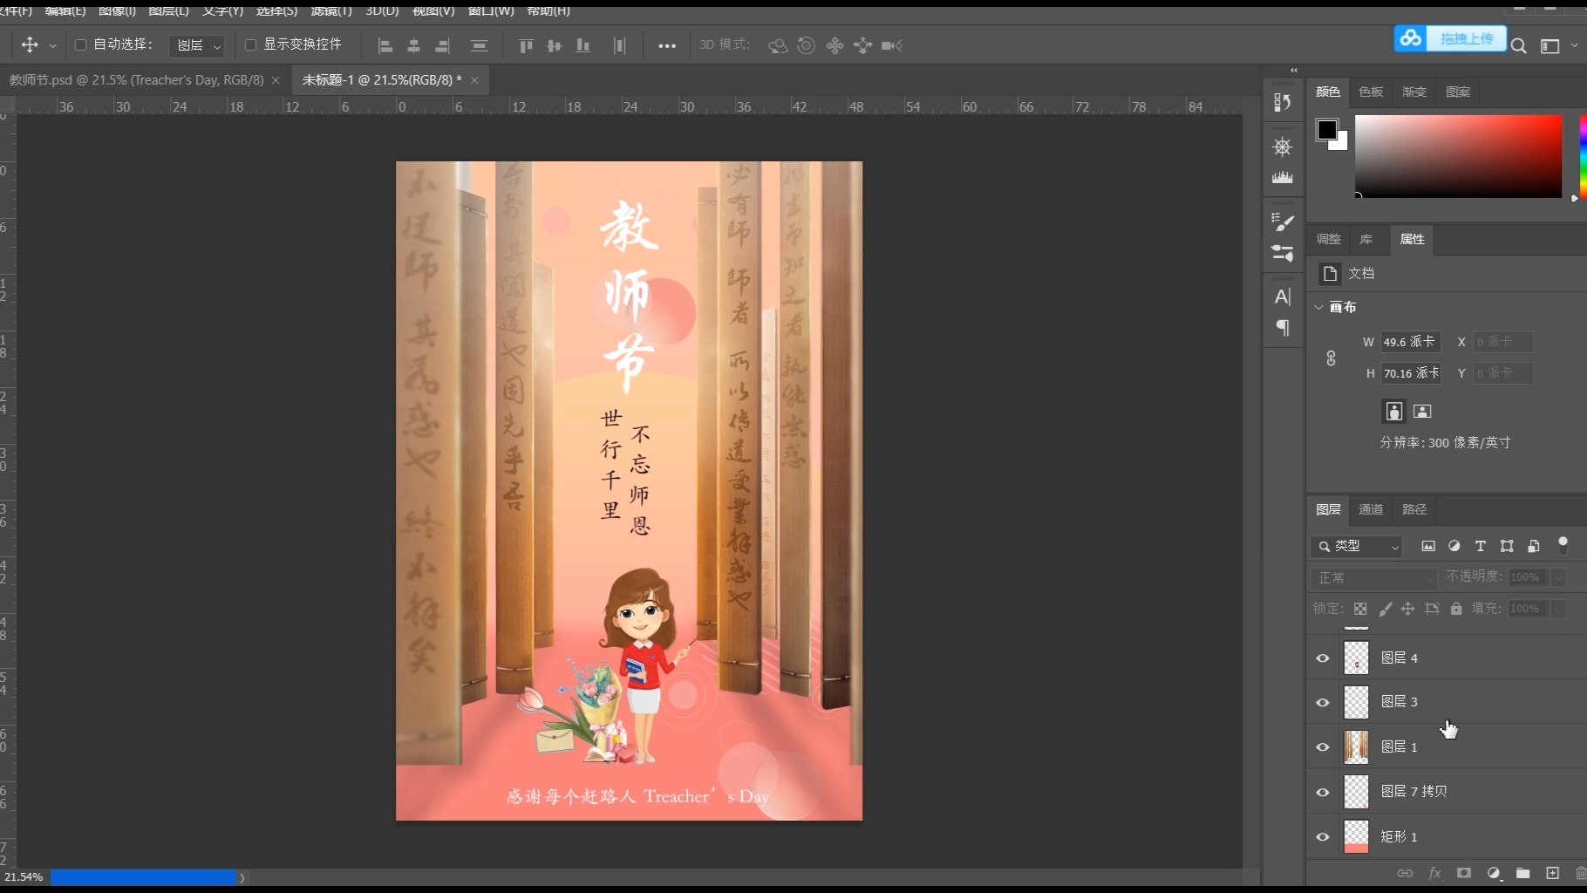Toggle visibility of layer 矩形 1
Image resolution: width=1587 pixels, height=893 pixels.
click(1323, 836)
